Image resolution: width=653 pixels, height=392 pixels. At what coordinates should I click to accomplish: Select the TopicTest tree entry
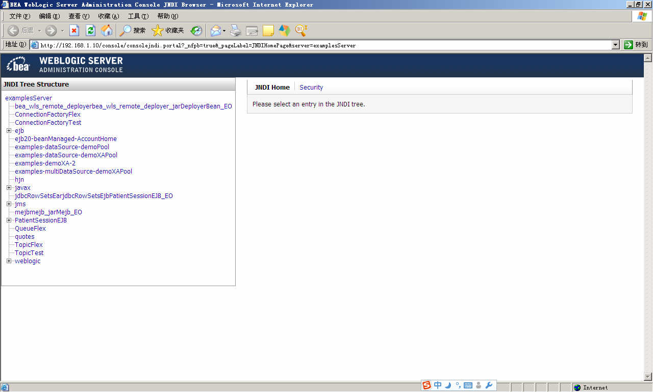click(x=29, y=253)
